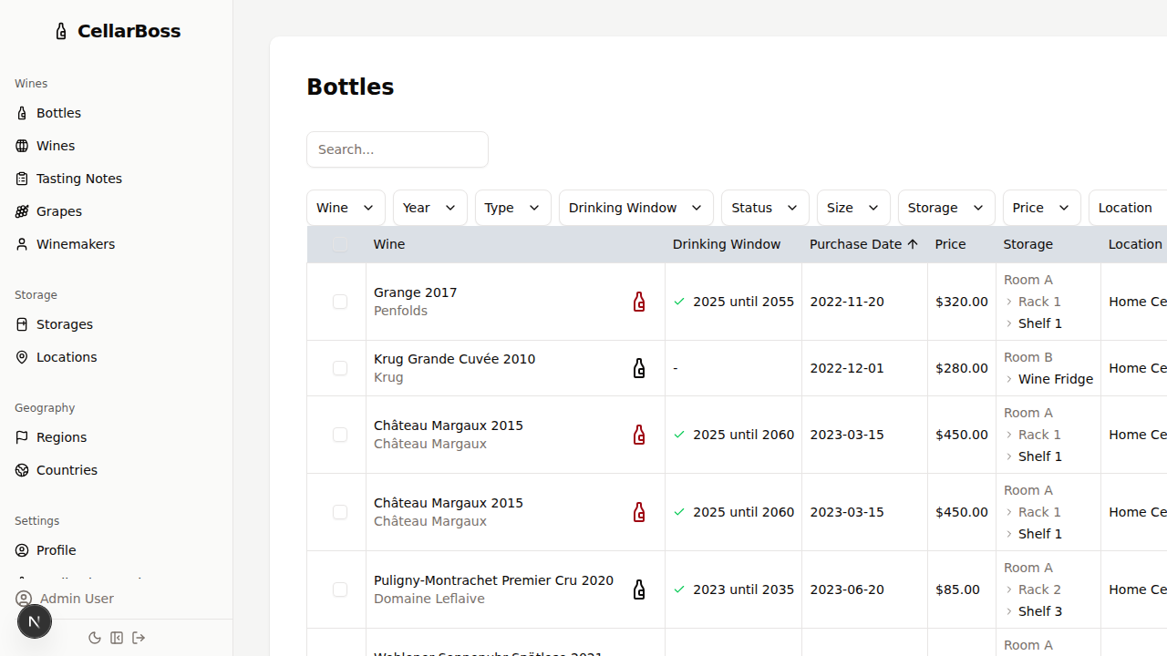Select the checkbox for Grange 2017
Image resolution: width=1167 pixels, height=656 pixels.
click(340, 302)
